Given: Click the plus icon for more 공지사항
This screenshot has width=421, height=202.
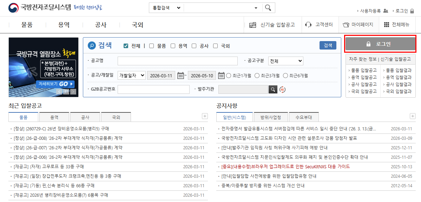Looking at the screenshot, I should click(413, 116).
